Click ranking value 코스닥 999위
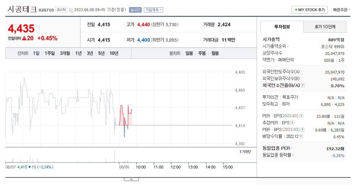The height and width of the screenshot is (185, 359). point(333,47)
